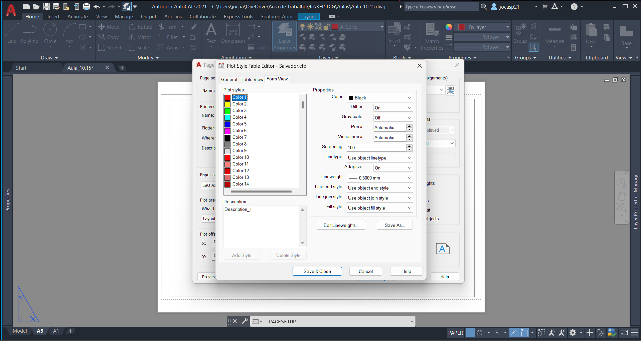Viewport: 641px width, 341px height.
Task: Select the Arc tool
Action: click(69, 33)
